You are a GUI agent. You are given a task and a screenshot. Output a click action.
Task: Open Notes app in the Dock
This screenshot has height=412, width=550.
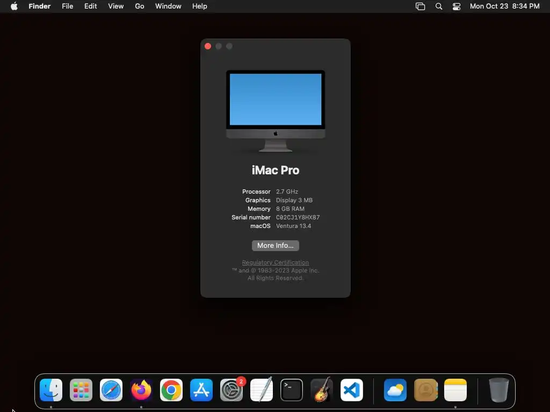click(455, 390)
